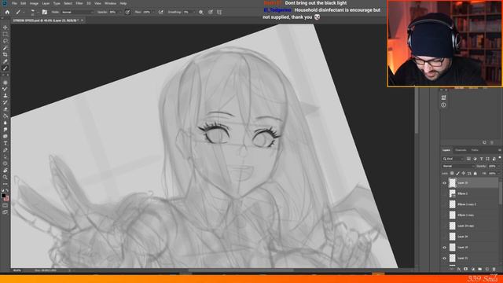Click the Home icon in options bar

[x=7, y=13]
